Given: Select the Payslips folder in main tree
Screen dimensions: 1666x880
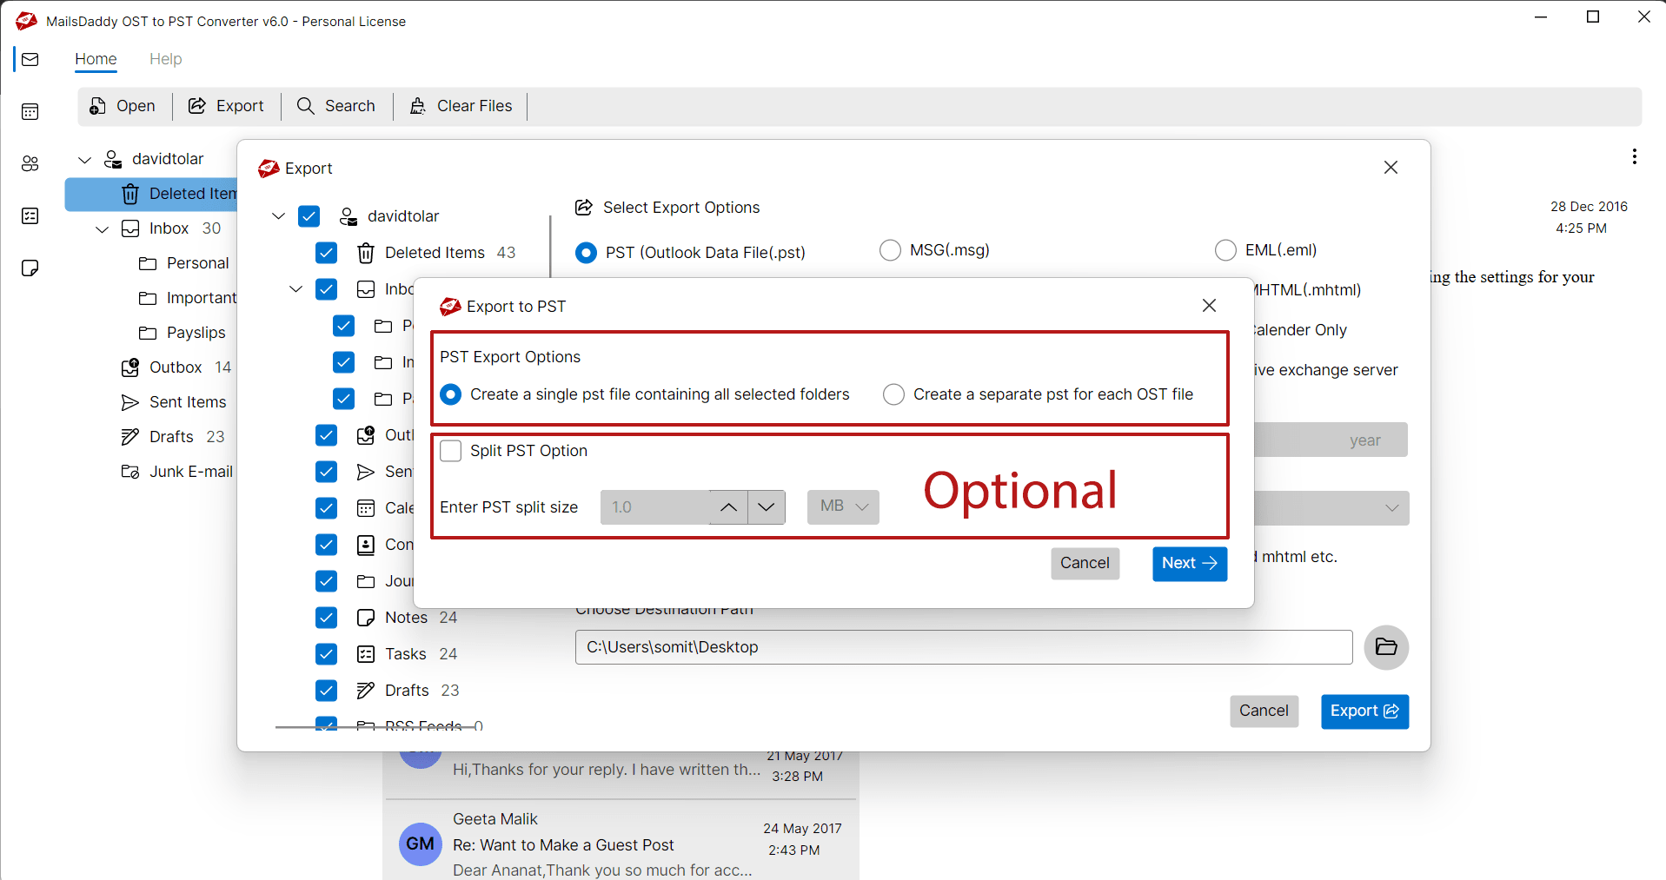Looking at the screenshot, I should (x=183, y=333).
